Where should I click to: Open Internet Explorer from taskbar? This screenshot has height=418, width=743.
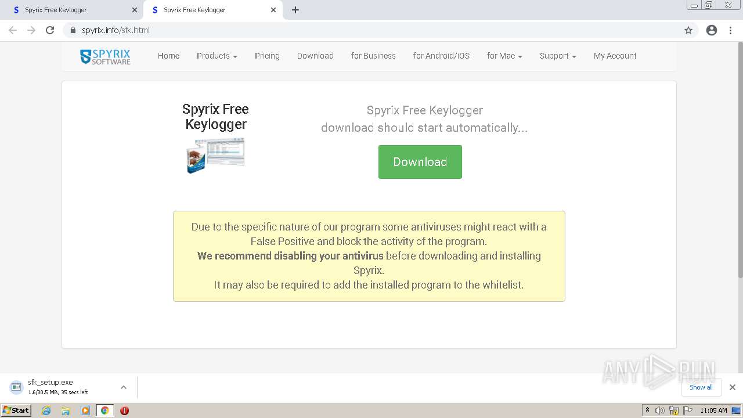46,410
